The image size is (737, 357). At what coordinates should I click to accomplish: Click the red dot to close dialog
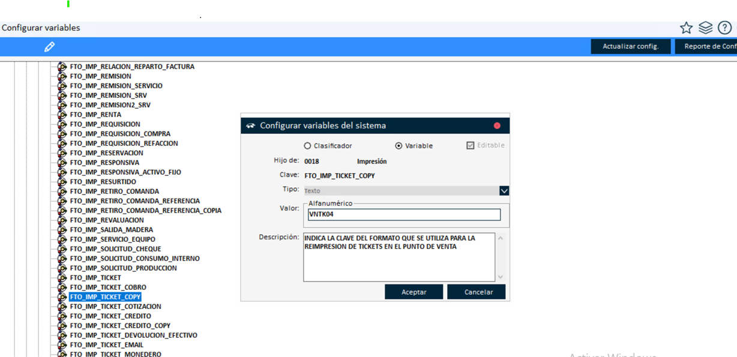(x=496, y=126)
